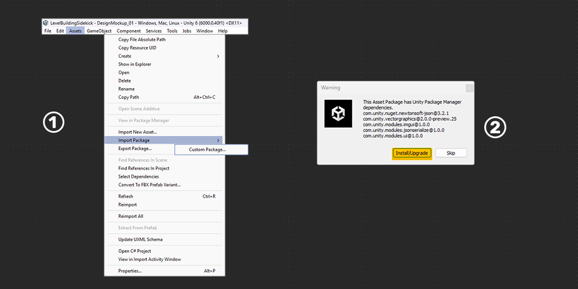
Task: Open the GameObject menu
Action: click(x=99, y=31)
